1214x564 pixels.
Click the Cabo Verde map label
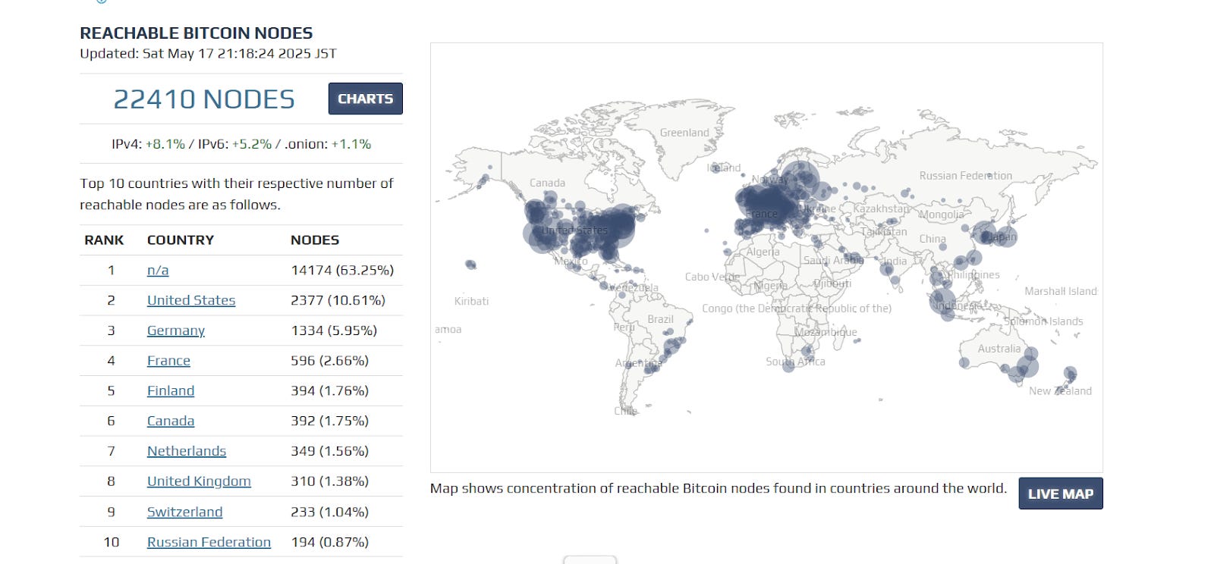[x=712, y=277]
